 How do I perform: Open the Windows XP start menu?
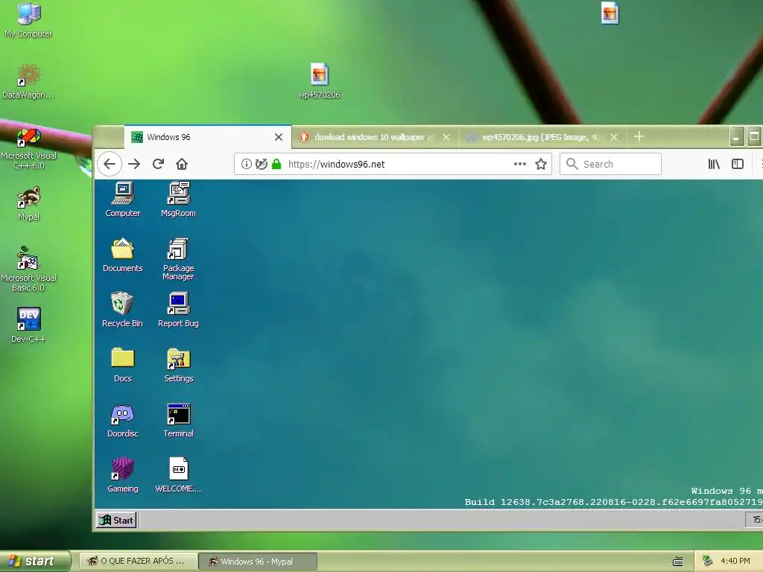coord(35,561)
